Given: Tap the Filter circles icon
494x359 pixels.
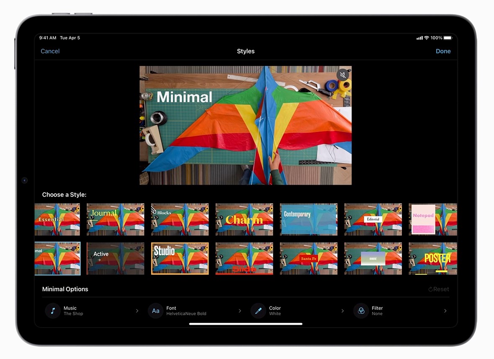Looking at the screenshot, I should pos(361,311).
